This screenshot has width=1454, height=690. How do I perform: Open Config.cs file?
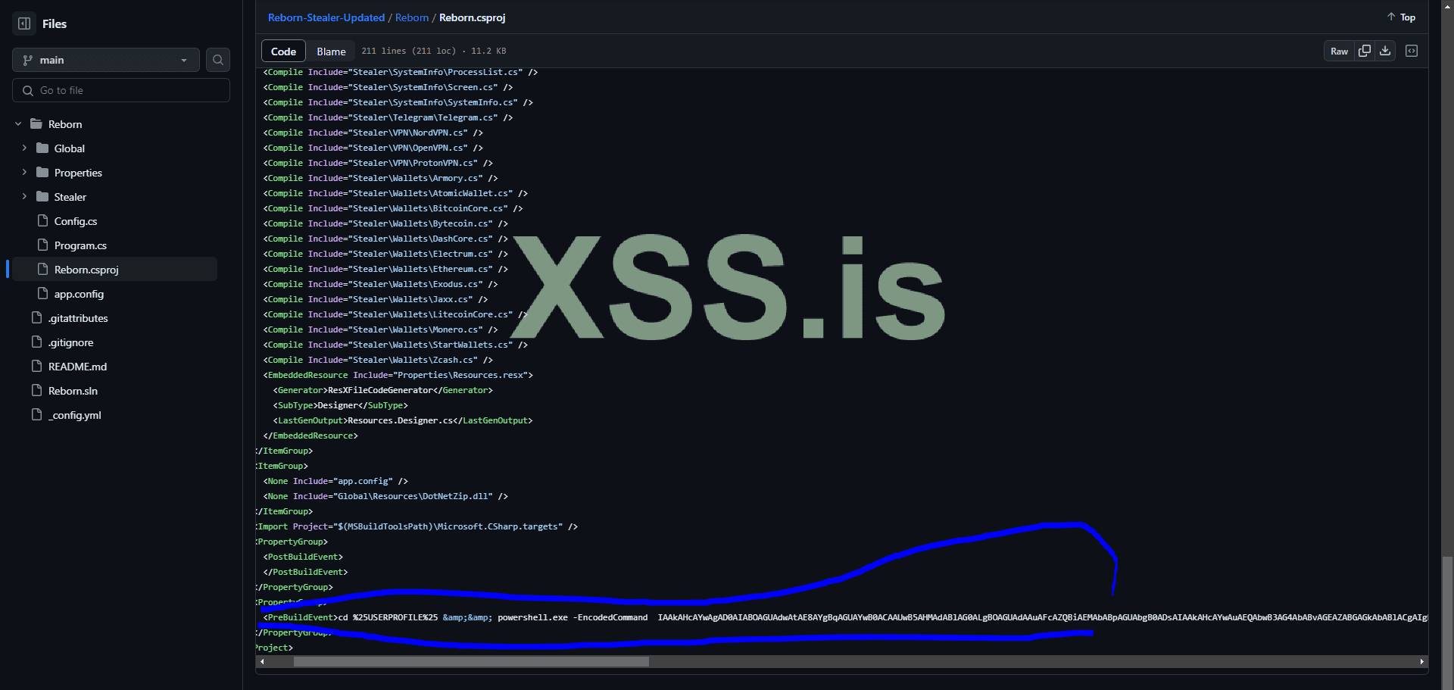click(76, 221)
